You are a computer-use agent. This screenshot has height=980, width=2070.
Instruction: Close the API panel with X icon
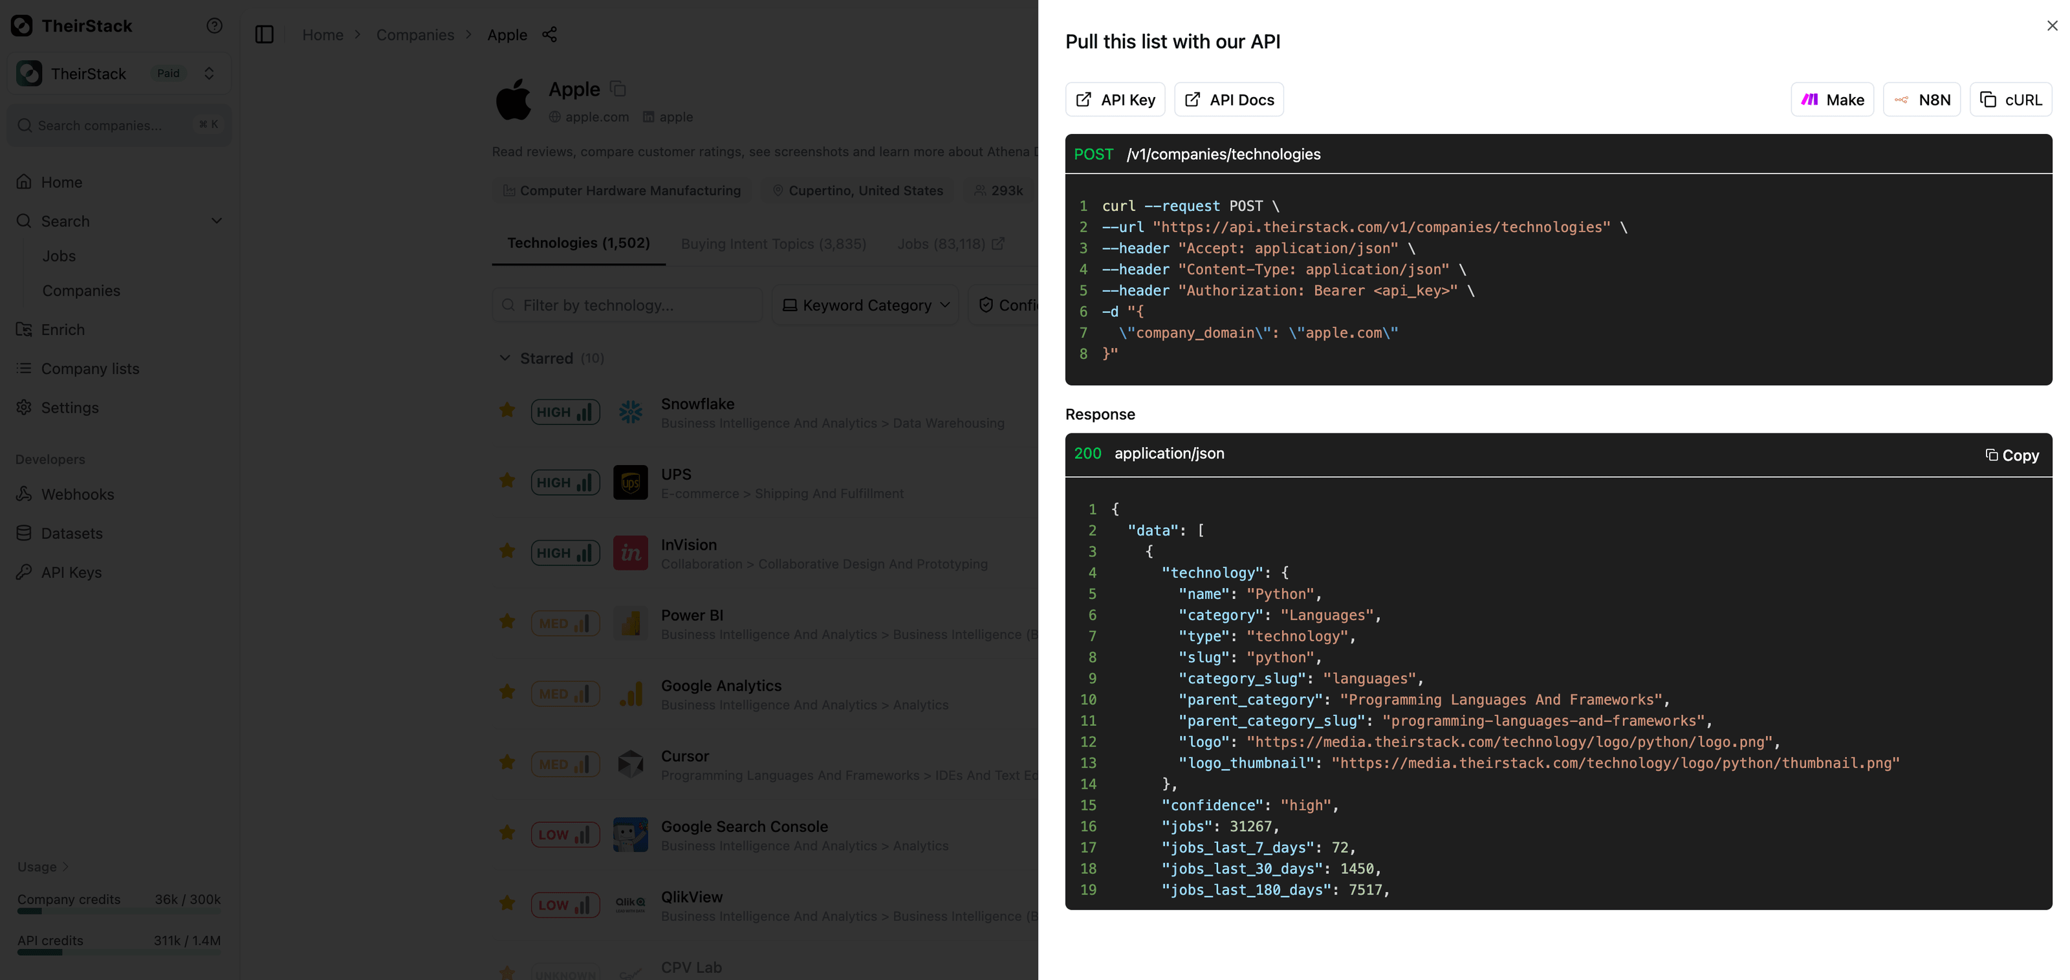coord(2051,26)
